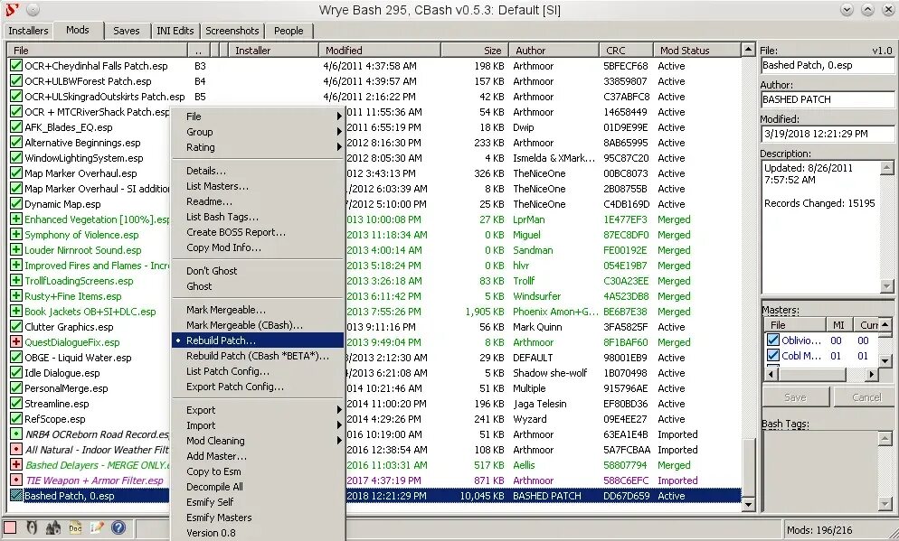Select List Masters... from the menu
899x541 pixels.
pos(258,186)
